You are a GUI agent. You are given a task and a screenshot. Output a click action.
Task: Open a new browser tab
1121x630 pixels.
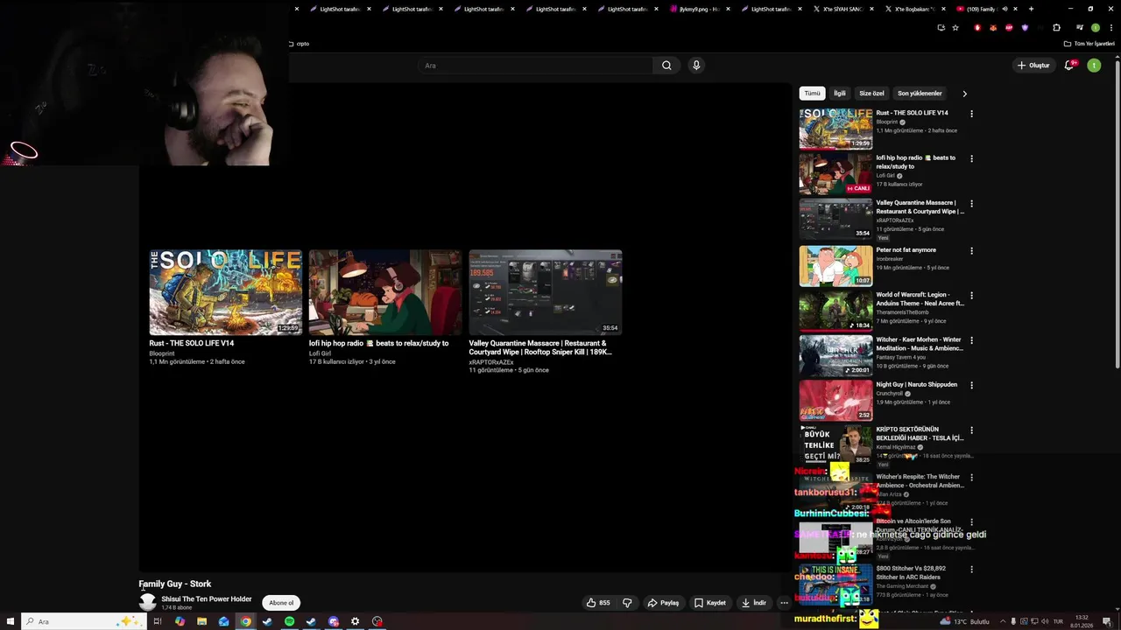[x=1031, y=9]
